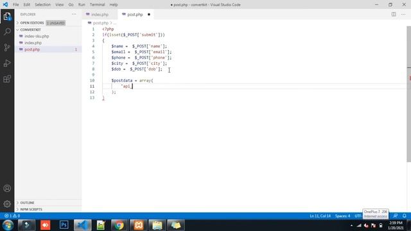
Task: Click the unsaved dot on post.php tab
Action: point(149,14)
